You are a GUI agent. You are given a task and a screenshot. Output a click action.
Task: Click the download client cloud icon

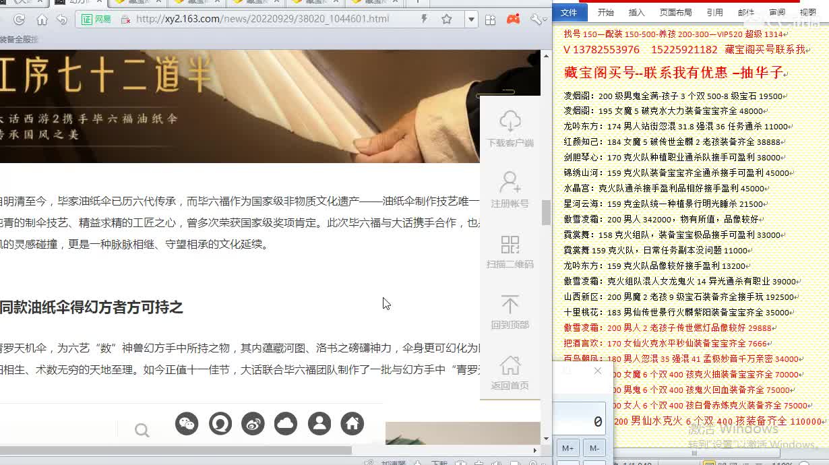[x=510, y=121]
